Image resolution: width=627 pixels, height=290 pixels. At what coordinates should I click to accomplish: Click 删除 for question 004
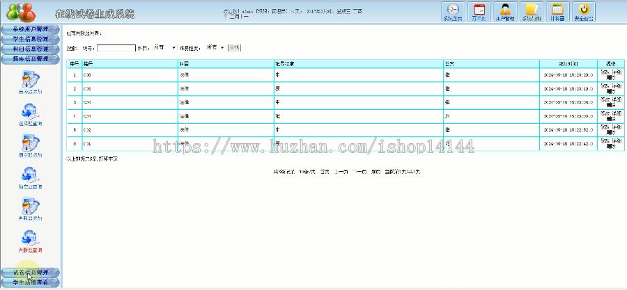[611, 105]
